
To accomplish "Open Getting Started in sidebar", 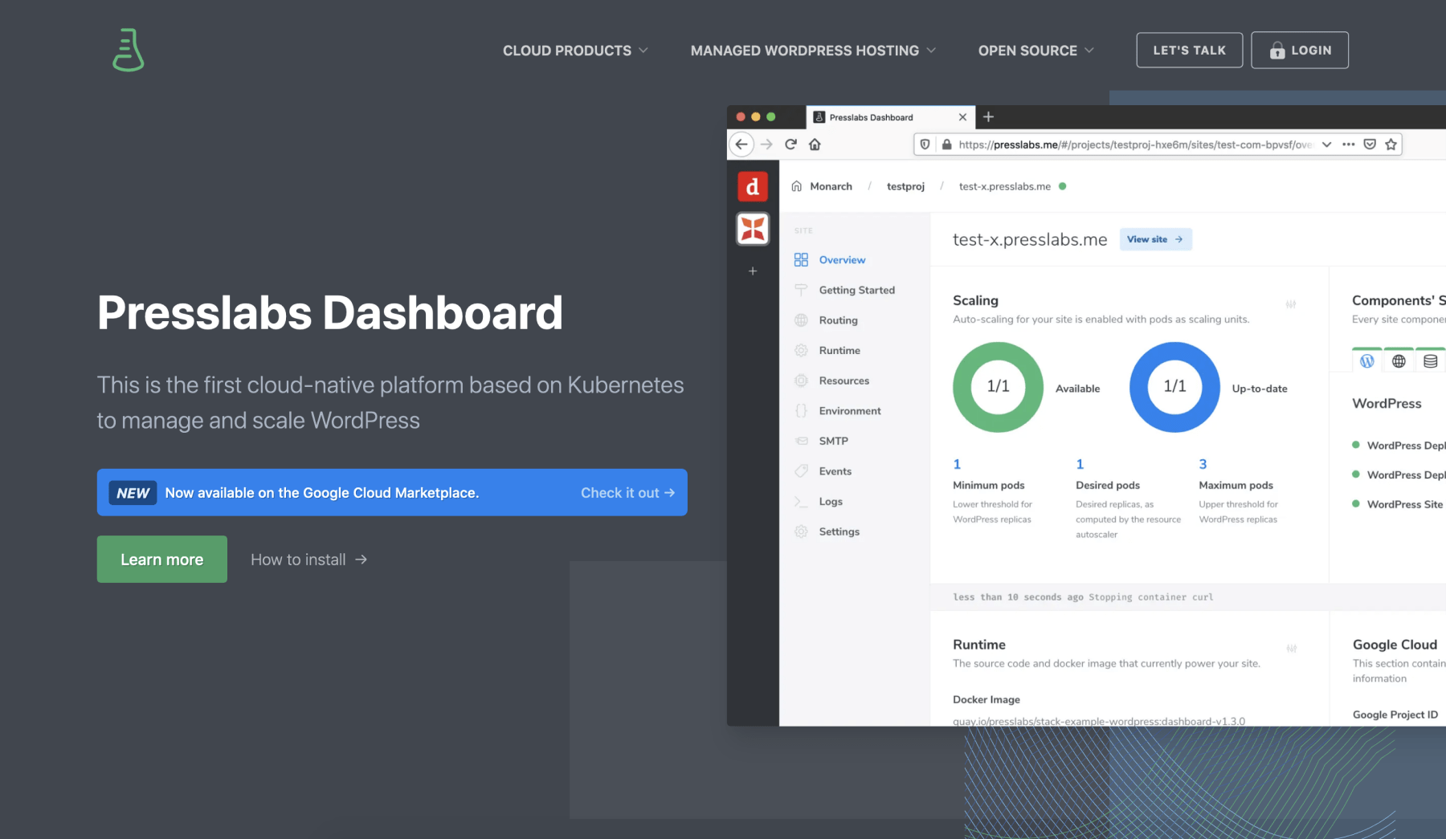I will [856, 290].
